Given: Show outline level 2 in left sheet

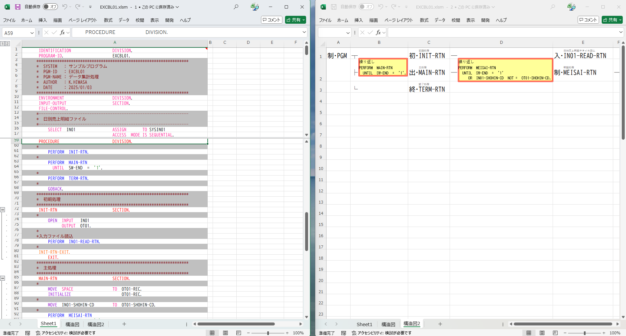Looking at the screenshot, I should click(x=7, y=43).
